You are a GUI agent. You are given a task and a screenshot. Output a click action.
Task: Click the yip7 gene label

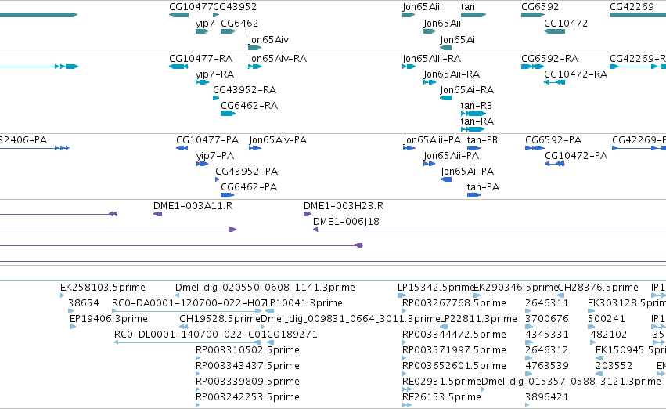point(205,24)
